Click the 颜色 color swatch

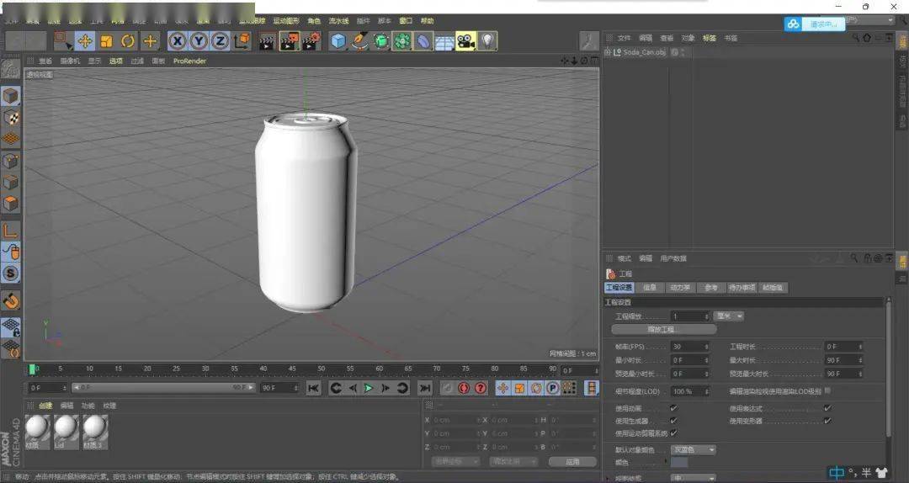pyautogui.click(x=678, y=462)
